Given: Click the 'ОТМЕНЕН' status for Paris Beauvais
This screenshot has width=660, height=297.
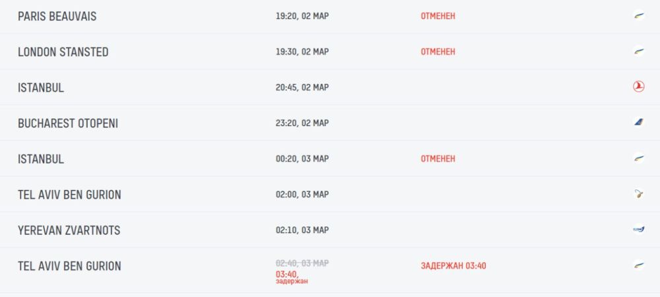Looking at the screenshot, I should coord(438,16).
